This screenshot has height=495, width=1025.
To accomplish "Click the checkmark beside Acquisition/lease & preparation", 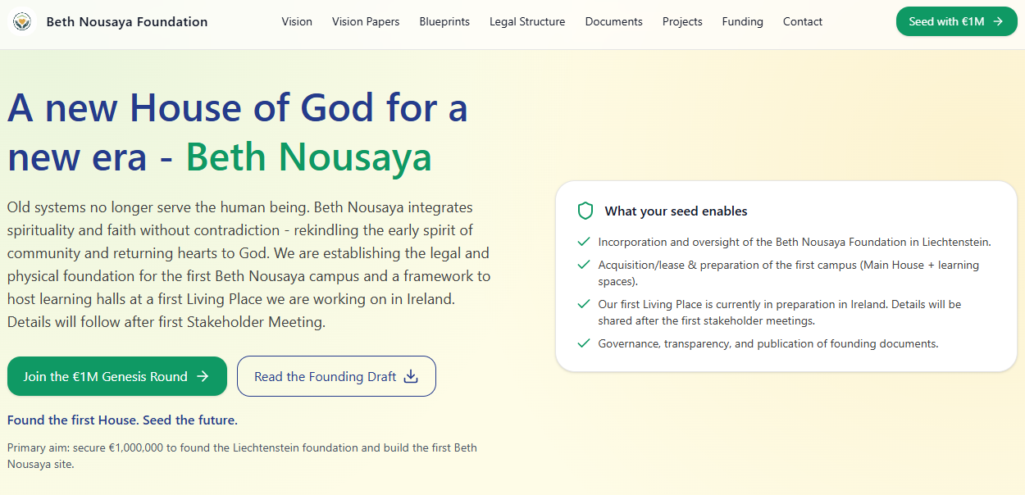I will 584,265.
